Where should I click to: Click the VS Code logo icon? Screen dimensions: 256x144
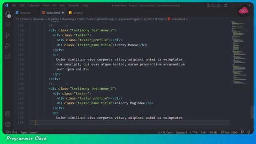pyautogui.click(x=6, y=5)
